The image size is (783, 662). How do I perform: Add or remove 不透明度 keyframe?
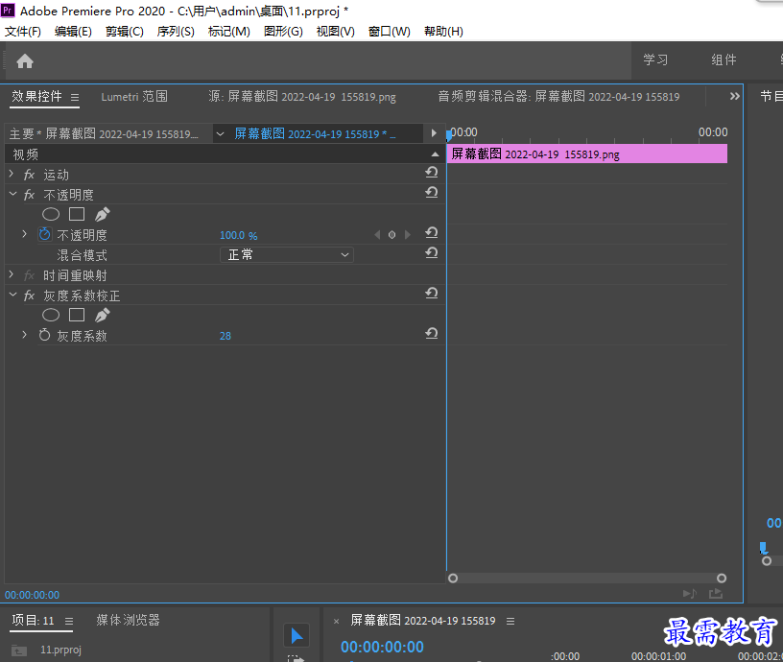click(x=392, y=235)
